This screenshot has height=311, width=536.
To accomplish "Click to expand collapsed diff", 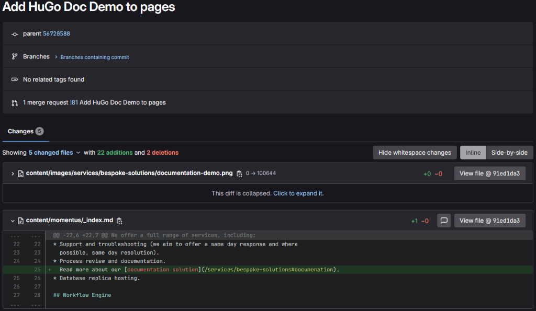I will [298, 193].
